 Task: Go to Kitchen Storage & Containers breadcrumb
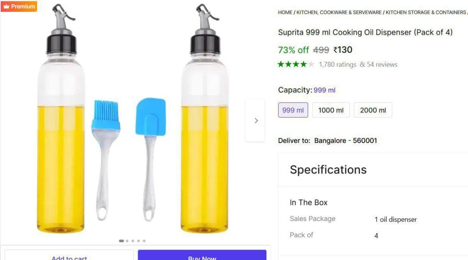coord(425,12)
